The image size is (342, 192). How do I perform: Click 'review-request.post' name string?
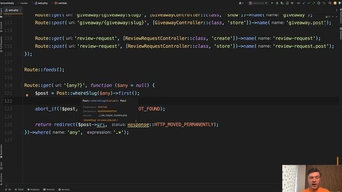click(300, 46)
